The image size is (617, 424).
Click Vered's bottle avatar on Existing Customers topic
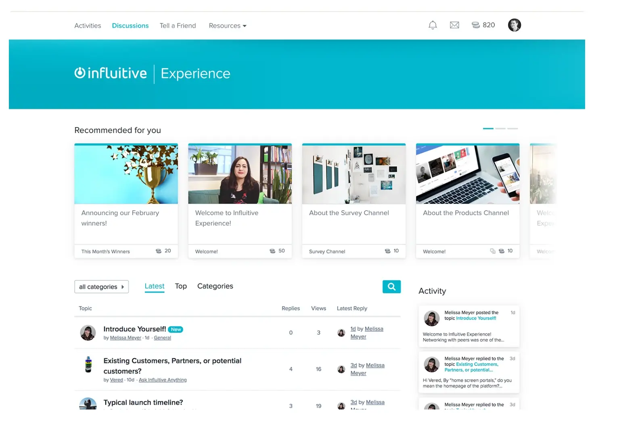(x=88, y=364)
